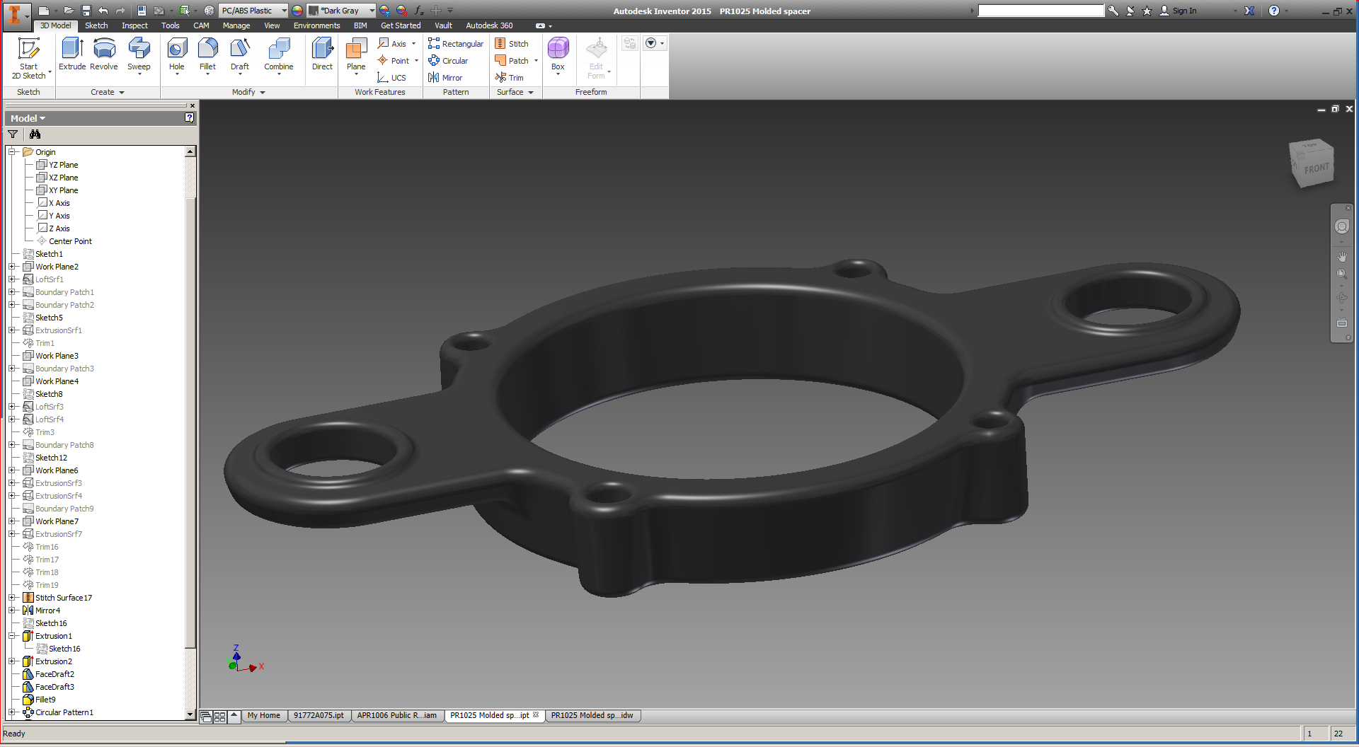Create a UCS
This screenshot has width=1359, height=747.
click(392, 78)
